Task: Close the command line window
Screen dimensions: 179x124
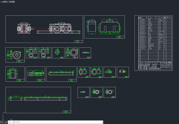Action: pos(3,122)
